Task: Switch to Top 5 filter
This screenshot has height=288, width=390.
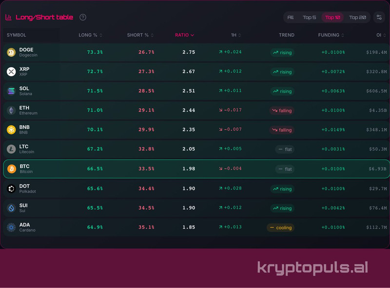Action: pyautogui.click(x=309, y=18)
